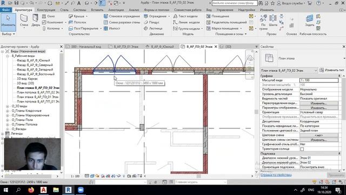Screen dimensions: 346x195
Task: Select Марка помещения tool
Action: [224, 29]
